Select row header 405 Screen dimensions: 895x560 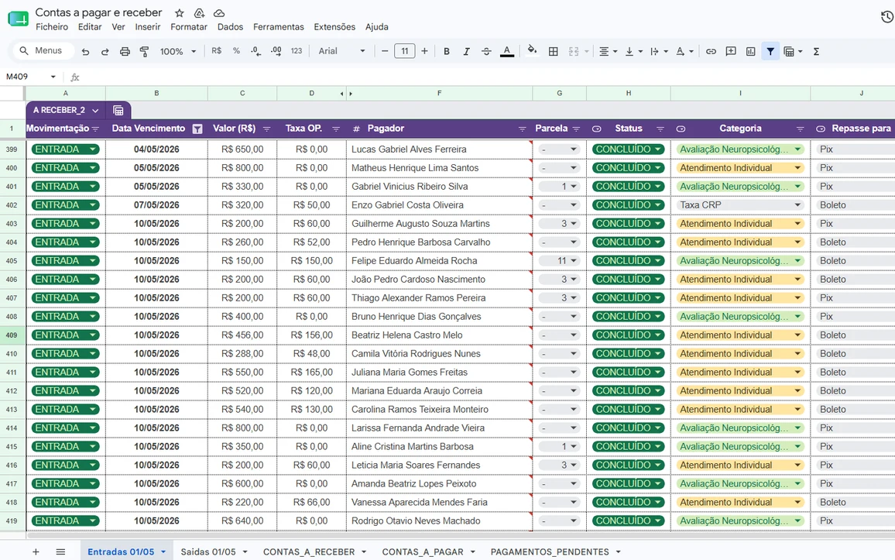tap(12, 261)
